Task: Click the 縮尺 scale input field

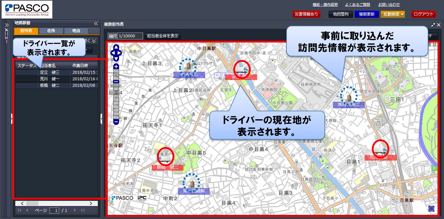Action: 130,36
